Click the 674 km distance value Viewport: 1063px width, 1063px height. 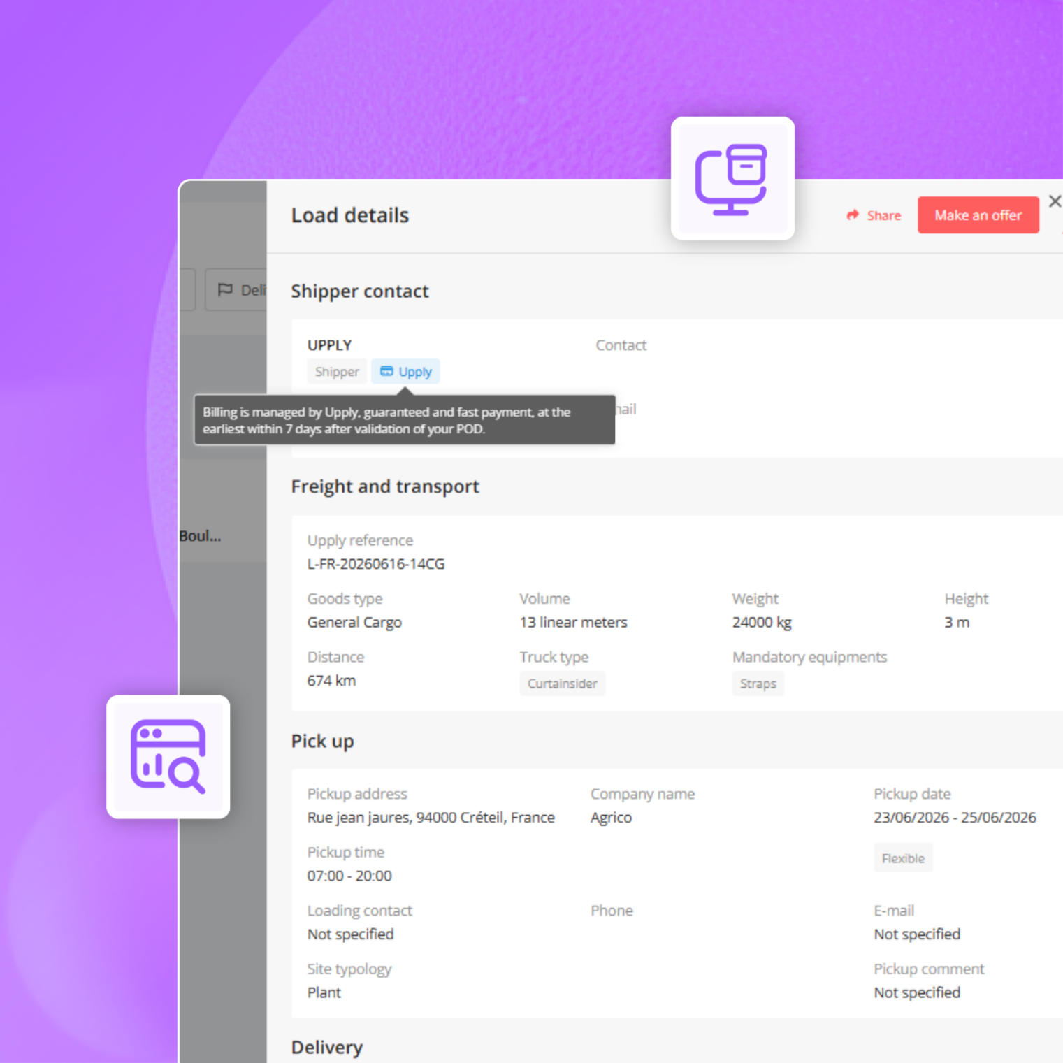click(x=331, y=681)
